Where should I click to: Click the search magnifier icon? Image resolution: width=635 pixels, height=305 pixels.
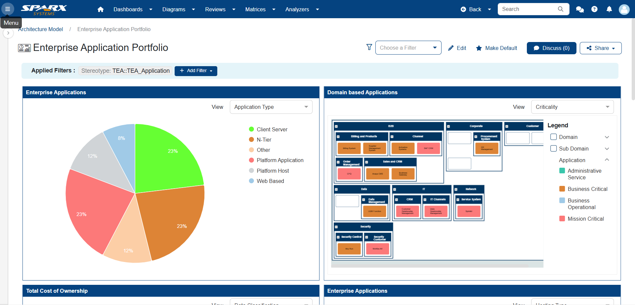coord(560,9)
